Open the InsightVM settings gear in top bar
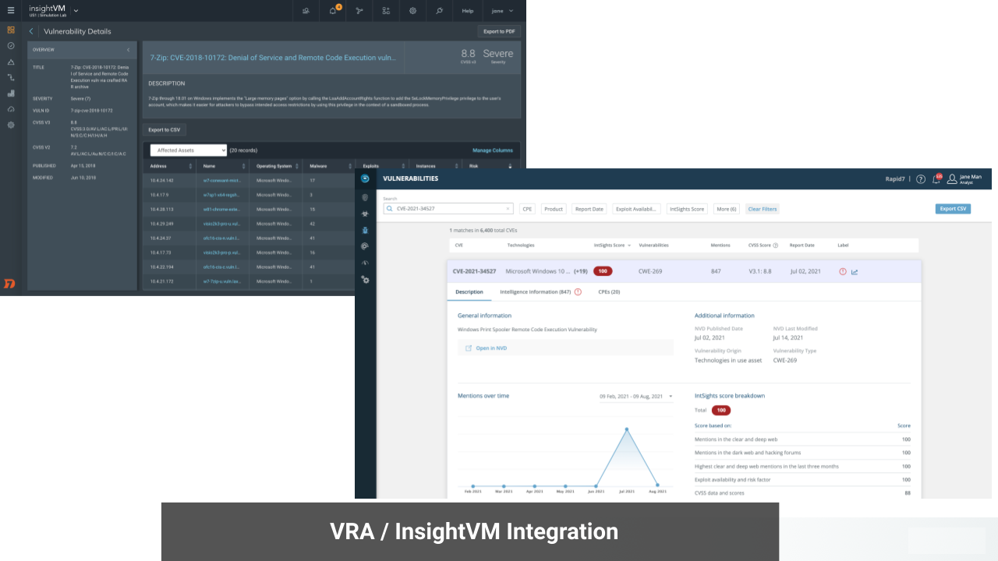This screenshot has width=998, height=561. click(412, 11)
